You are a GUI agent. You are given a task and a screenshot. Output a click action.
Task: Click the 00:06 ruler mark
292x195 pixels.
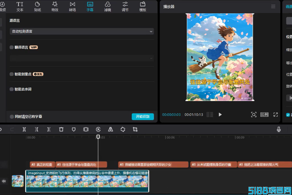(171, 137)
